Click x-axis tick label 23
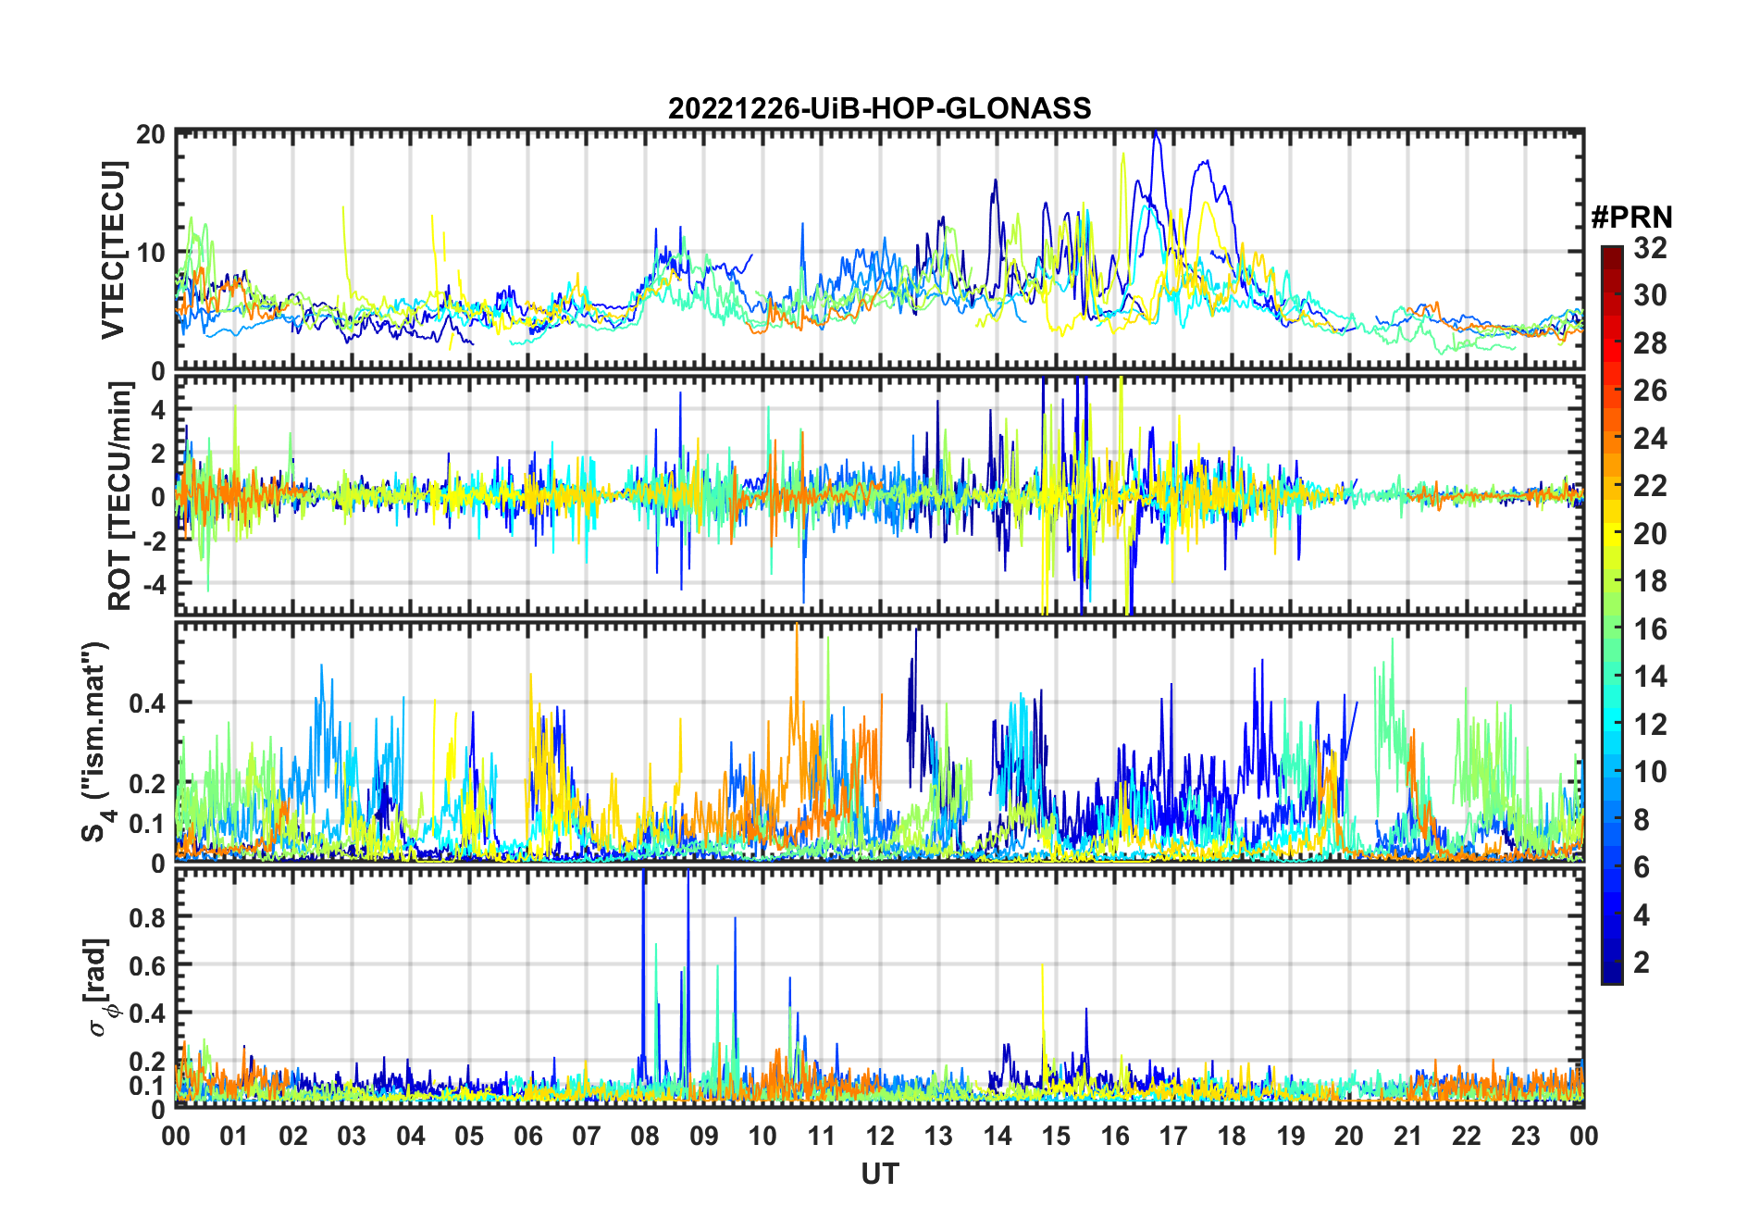This screenshot has width=1760, height=1231. [1525, 1136]
